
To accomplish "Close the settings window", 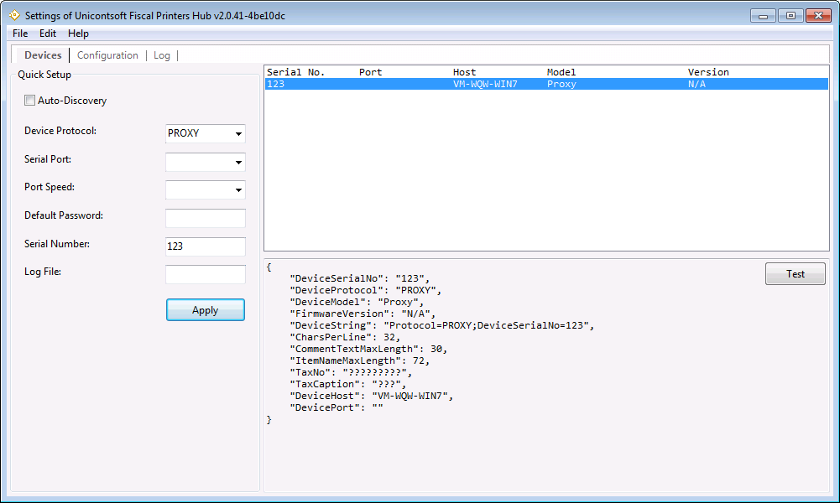I will point(818,16).
